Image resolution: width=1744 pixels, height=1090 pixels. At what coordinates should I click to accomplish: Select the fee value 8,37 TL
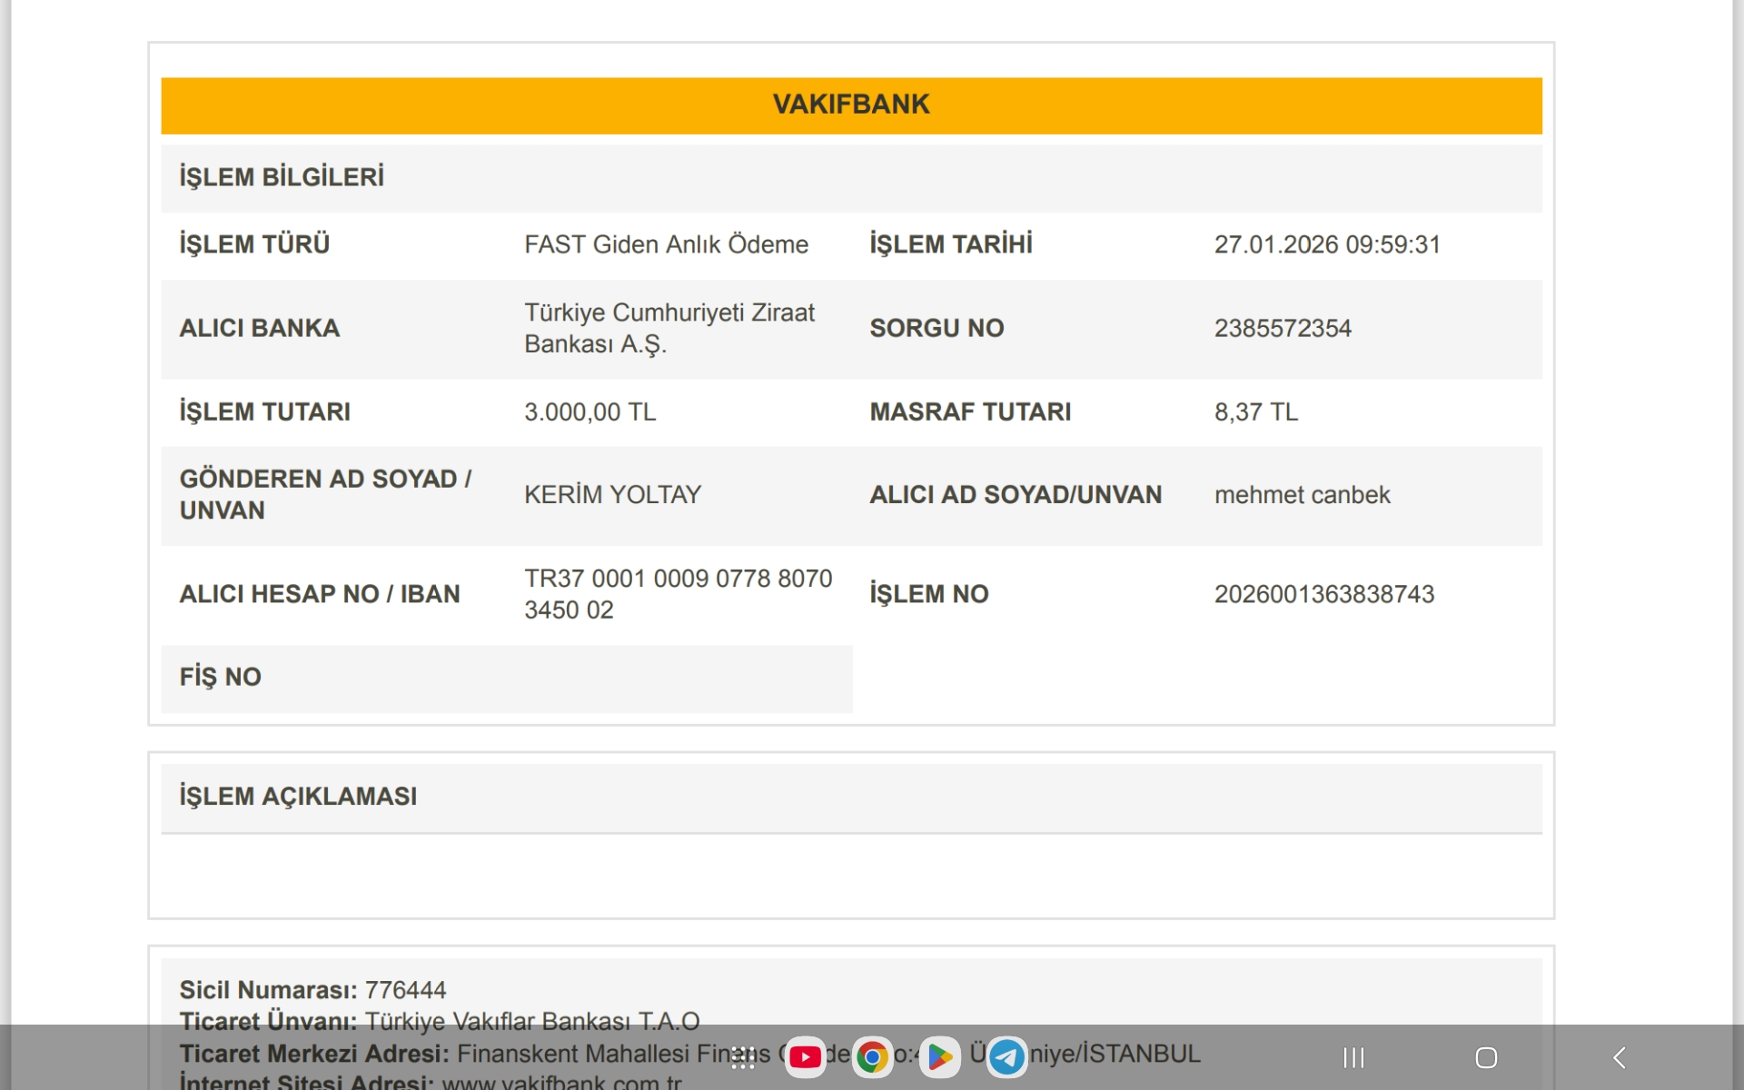[1256, 412]
